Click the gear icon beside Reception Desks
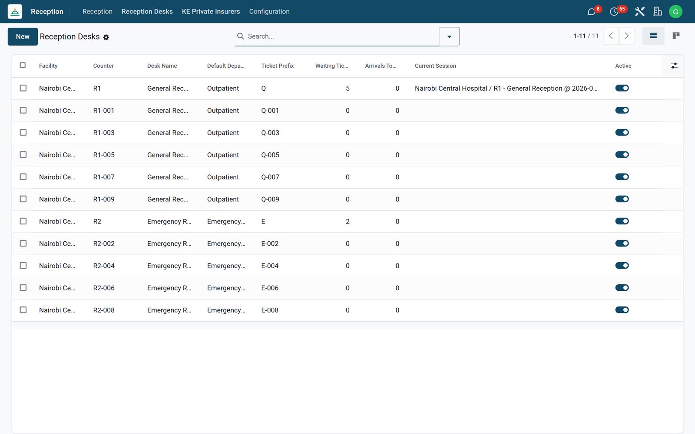This screenshot has height=434, width=695. [x=106, y=37]
